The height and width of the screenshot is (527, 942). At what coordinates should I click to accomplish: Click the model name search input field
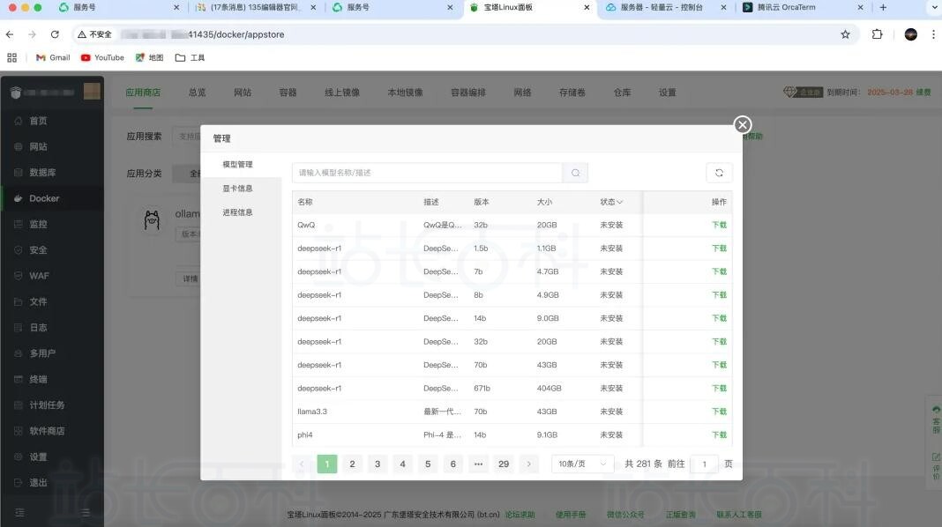[427, 173]
